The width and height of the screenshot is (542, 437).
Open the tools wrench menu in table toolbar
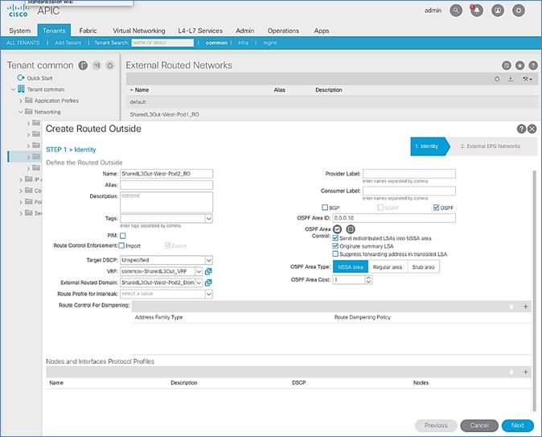pos(528,79)
